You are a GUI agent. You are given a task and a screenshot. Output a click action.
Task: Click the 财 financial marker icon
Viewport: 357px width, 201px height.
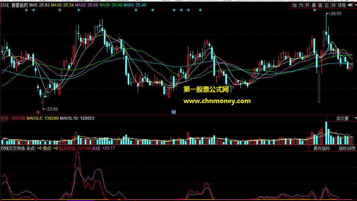click(x=174, y=112)
